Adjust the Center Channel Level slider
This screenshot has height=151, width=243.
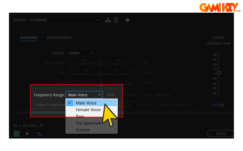coord(218,73)
